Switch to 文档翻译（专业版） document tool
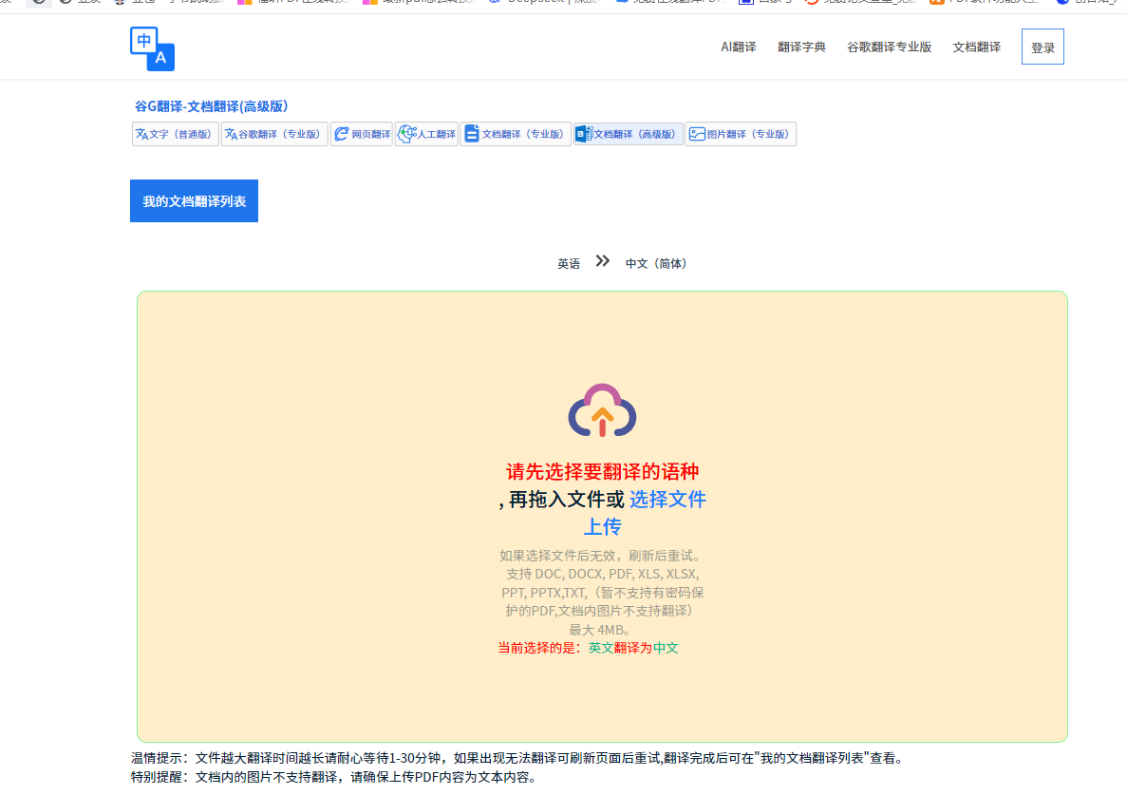The image size is (1127, 795). (516, 135)
